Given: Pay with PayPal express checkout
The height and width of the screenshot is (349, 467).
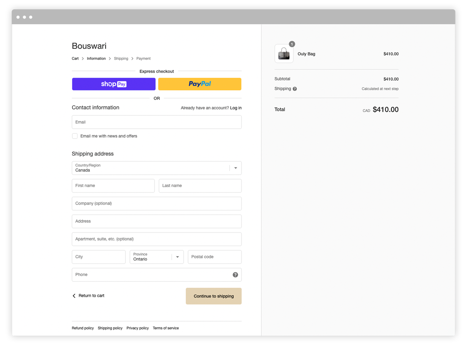Looking at the screenshot, I should pyautogui.click(x=200, y=84).
